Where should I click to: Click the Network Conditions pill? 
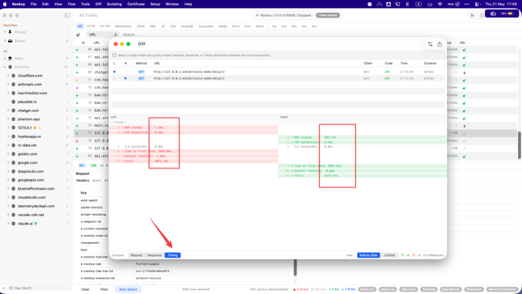502,289
